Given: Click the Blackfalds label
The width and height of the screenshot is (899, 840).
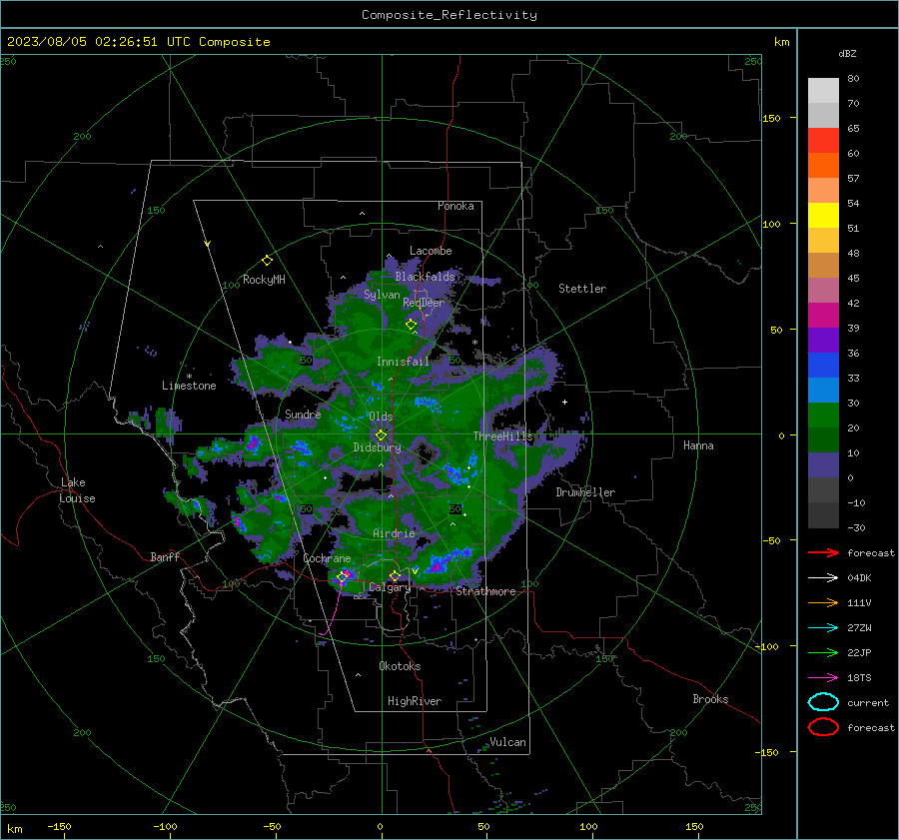Looking at the screenshot, I should 425,277.
